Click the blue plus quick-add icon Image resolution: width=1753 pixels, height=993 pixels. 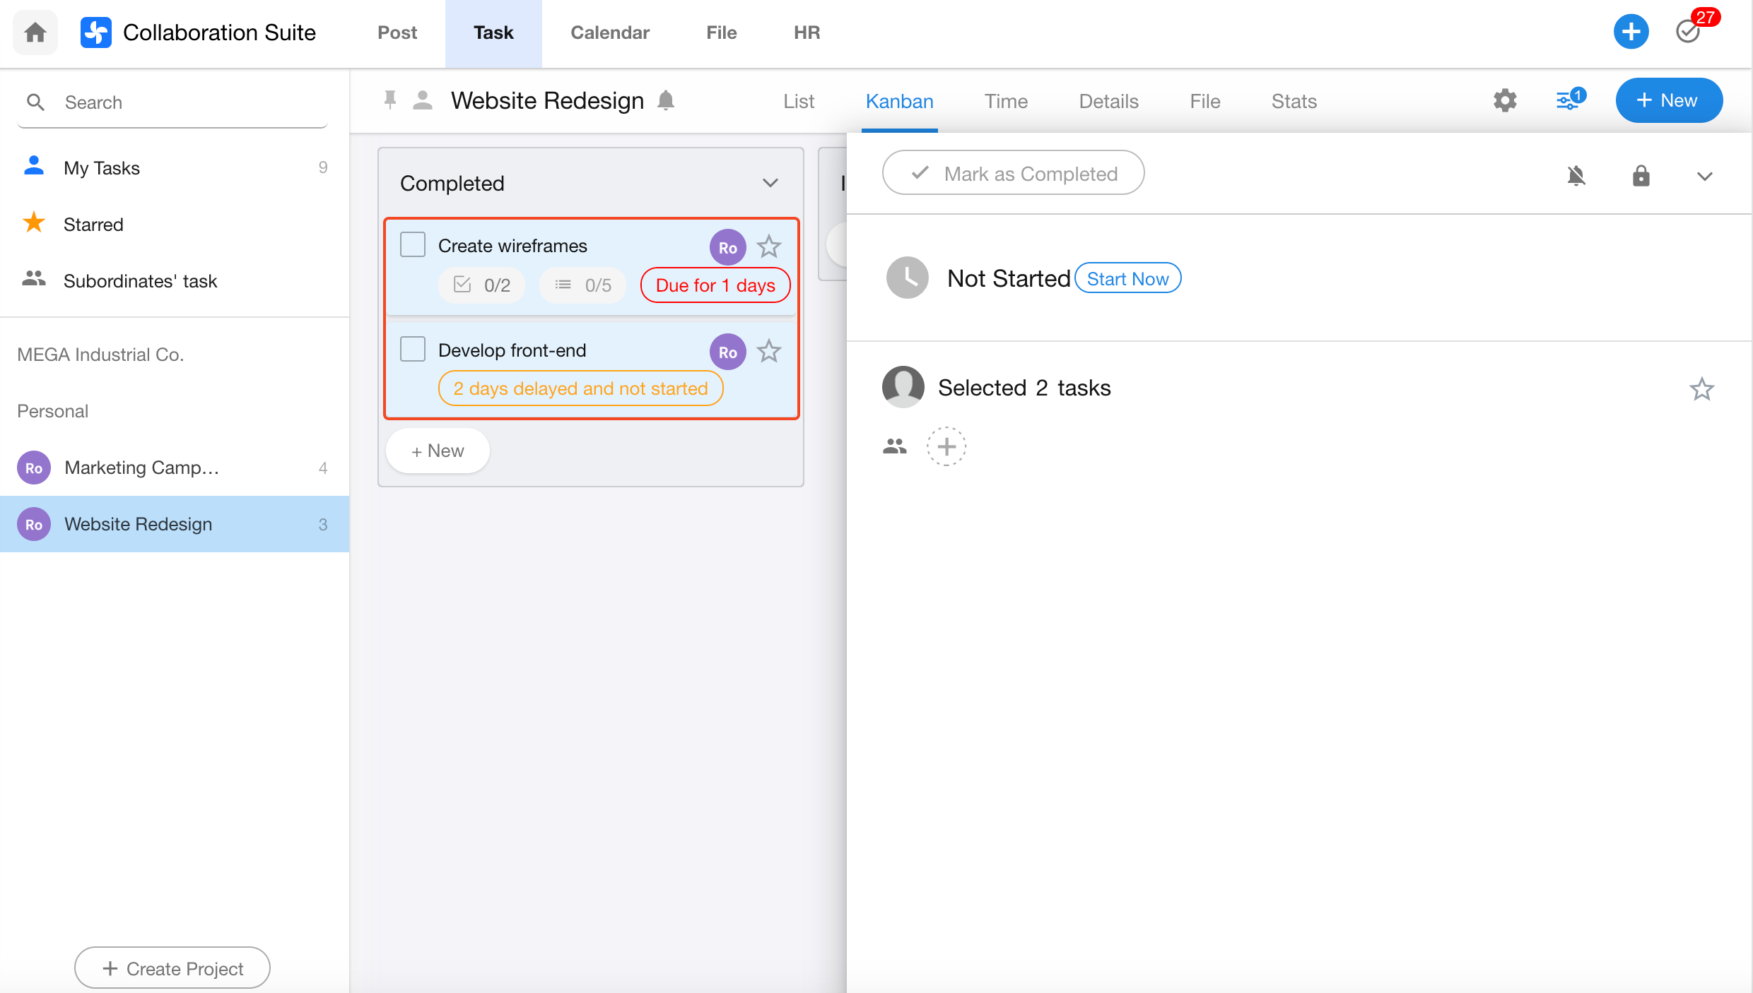coord(1631,32)
